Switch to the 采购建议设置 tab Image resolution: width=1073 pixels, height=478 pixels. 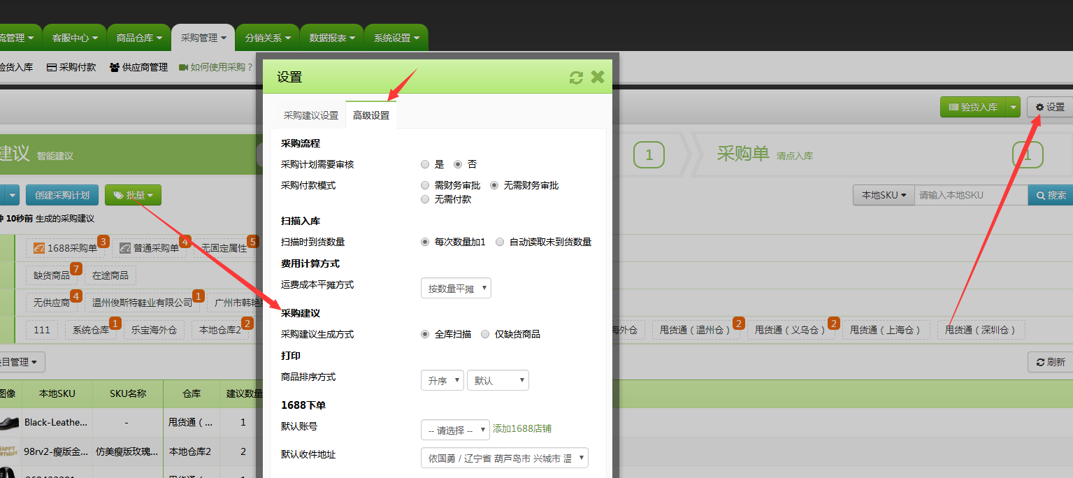click(310, 115)
